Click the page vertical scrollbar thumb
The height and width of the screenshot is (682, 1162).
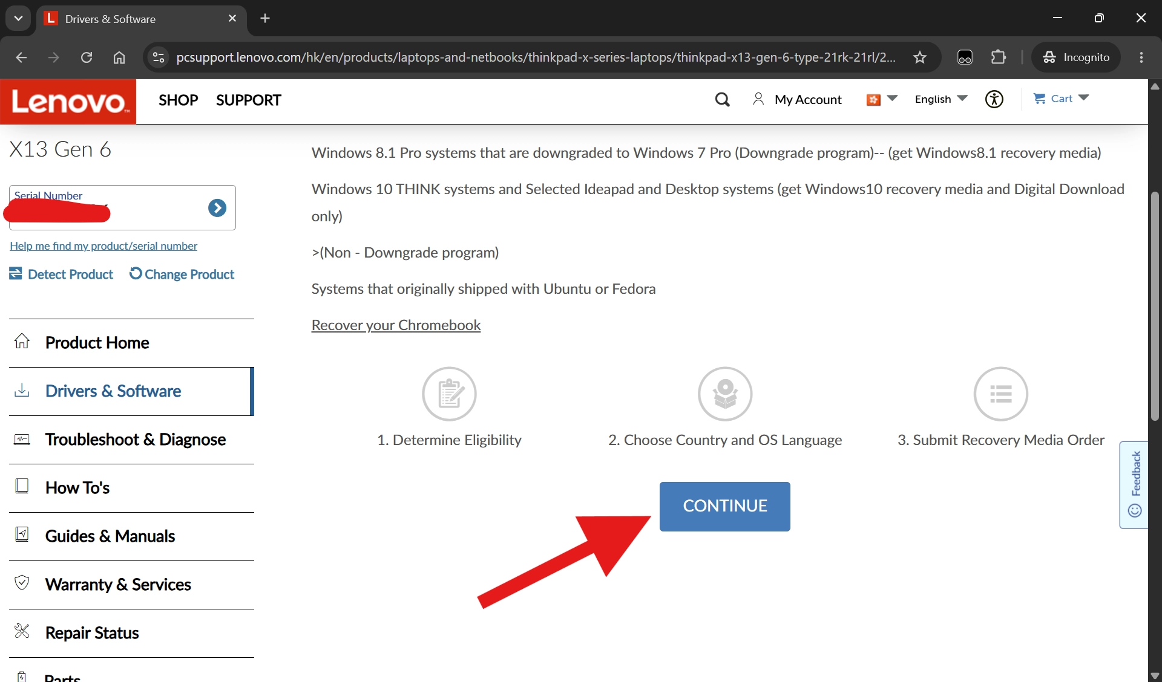tap(1155, 305)
